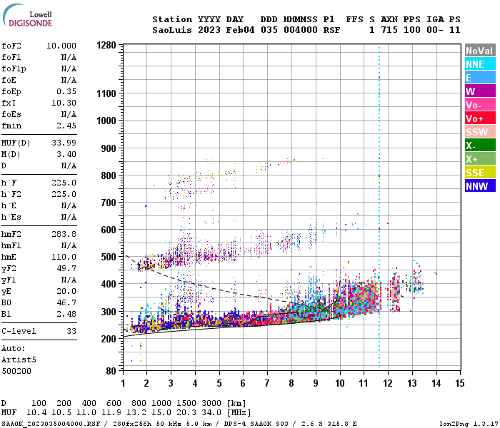Click the NNE legend color box
The image size is (500, 428).
480,64
